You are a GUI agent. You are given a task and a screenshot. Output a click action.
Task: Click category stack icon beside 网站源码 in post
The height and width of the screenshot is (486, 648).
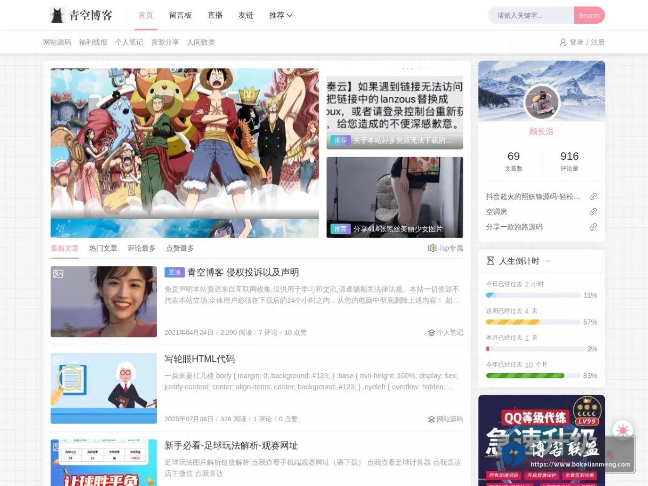click(x=431, y=419)
